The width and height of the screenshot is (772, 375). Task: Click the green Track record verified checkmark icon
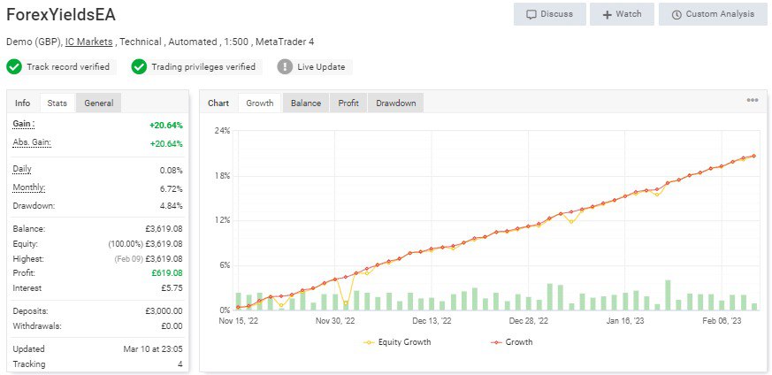(x=14, y=67)
